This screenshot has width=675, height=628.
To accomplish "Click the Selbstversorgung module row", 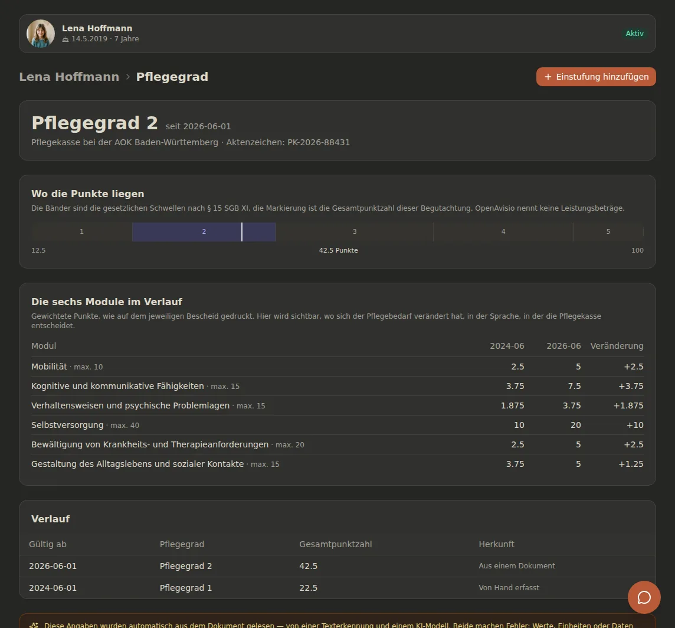I will [x=337, y=425].
